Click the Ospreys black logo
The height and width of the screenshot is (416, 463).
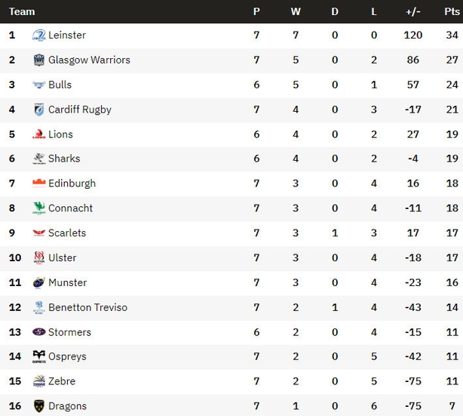click(x=39, y=356)
